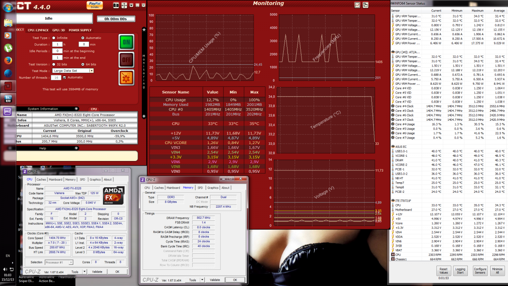Take a screenshot with OCCT camera icon

(x=116, y=5)
